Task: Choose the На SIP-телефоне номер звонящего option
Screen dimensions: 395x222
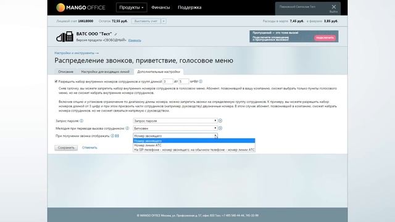Action: (194, 150)
